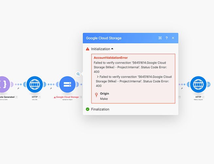Click the wrench between HTTP and Cloud Storage
The height and width of the screenshot is (164, 214).
51,88
